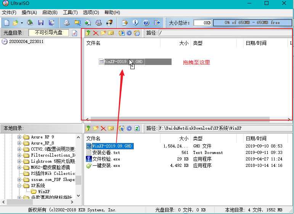Sort local files by 大小 column
This screenshot has width=294, height=214.
pos(175,138)
